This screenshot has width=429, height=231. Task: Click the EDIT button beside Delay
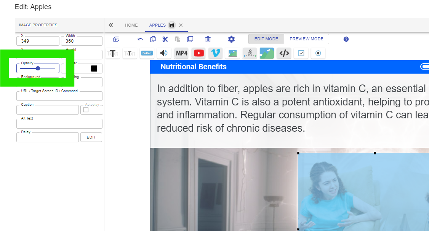(91, 137)
